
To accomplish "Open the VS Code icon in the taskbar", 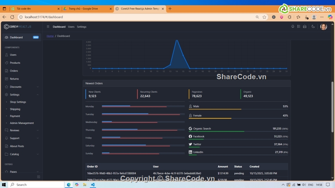I will pyautogui.click(x=93, y=184).
